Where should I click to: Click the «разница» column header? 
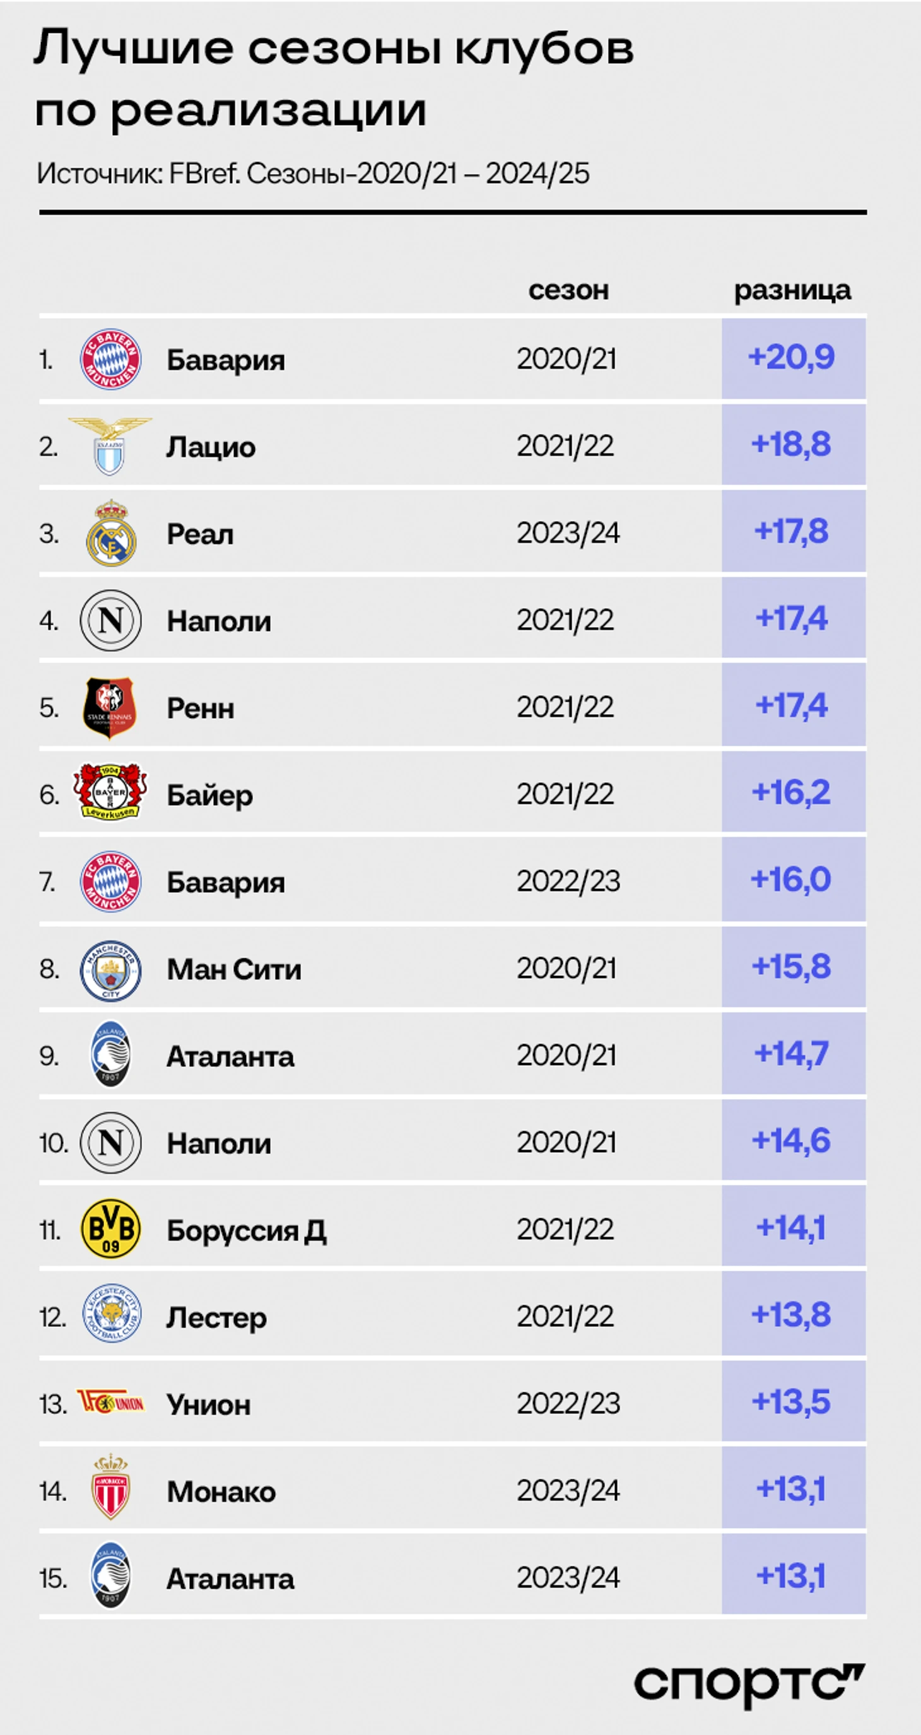(x=792, y=290)
